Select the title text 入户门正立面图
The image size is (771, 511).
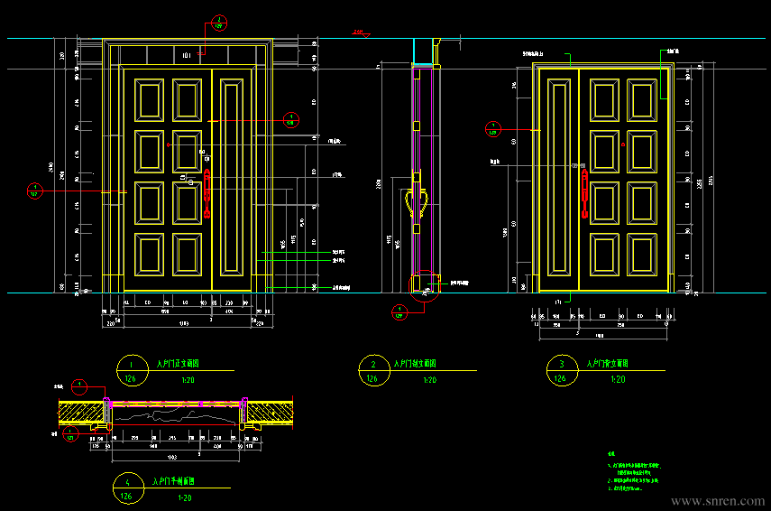[178, 363]
